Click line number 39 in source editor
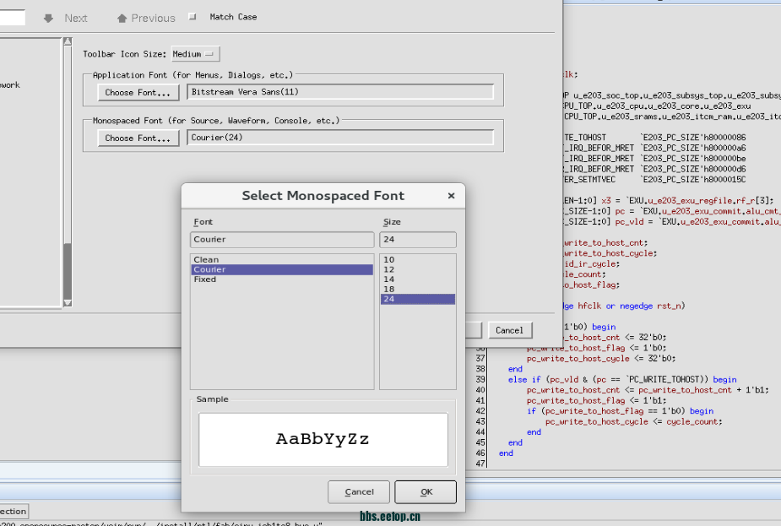Image resolution: width=781 pixels, height=526 pixels. (480, 380)
